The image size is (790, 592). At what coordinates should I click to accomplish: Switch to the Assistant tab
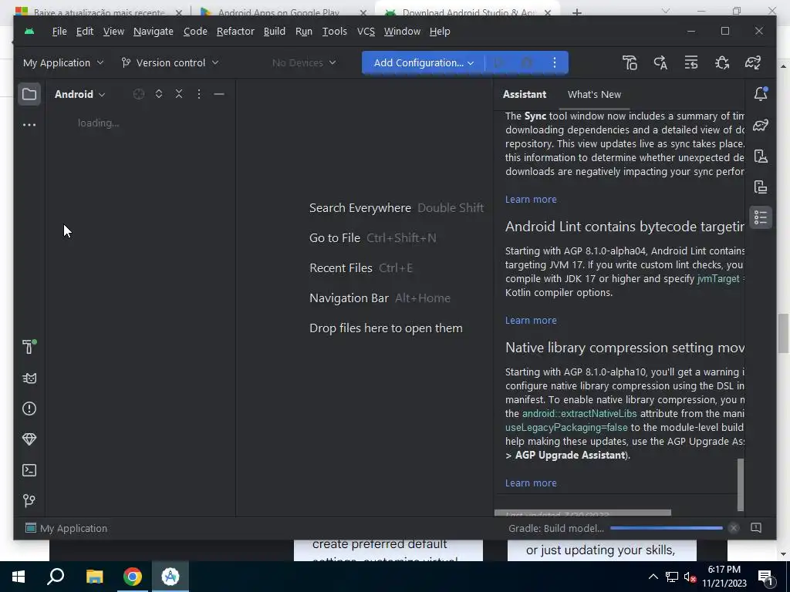(525, 94)
